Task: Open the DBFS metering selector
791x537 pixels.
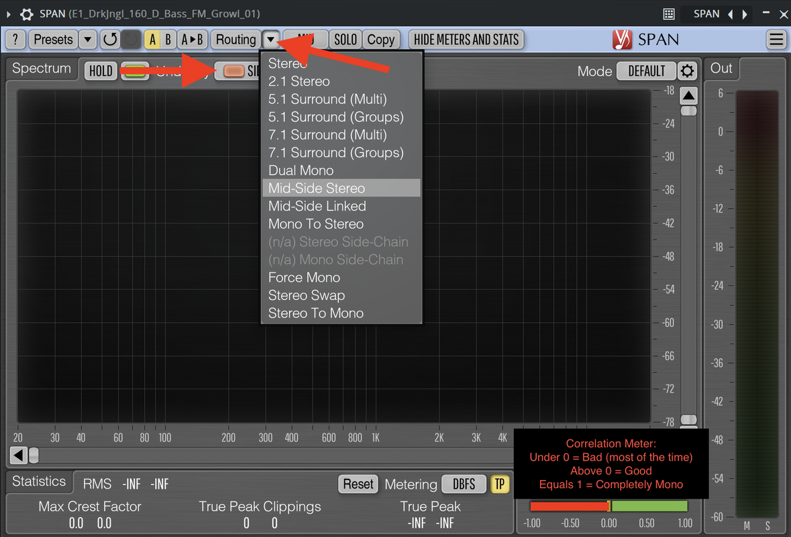Action: [x=464, y=484]
